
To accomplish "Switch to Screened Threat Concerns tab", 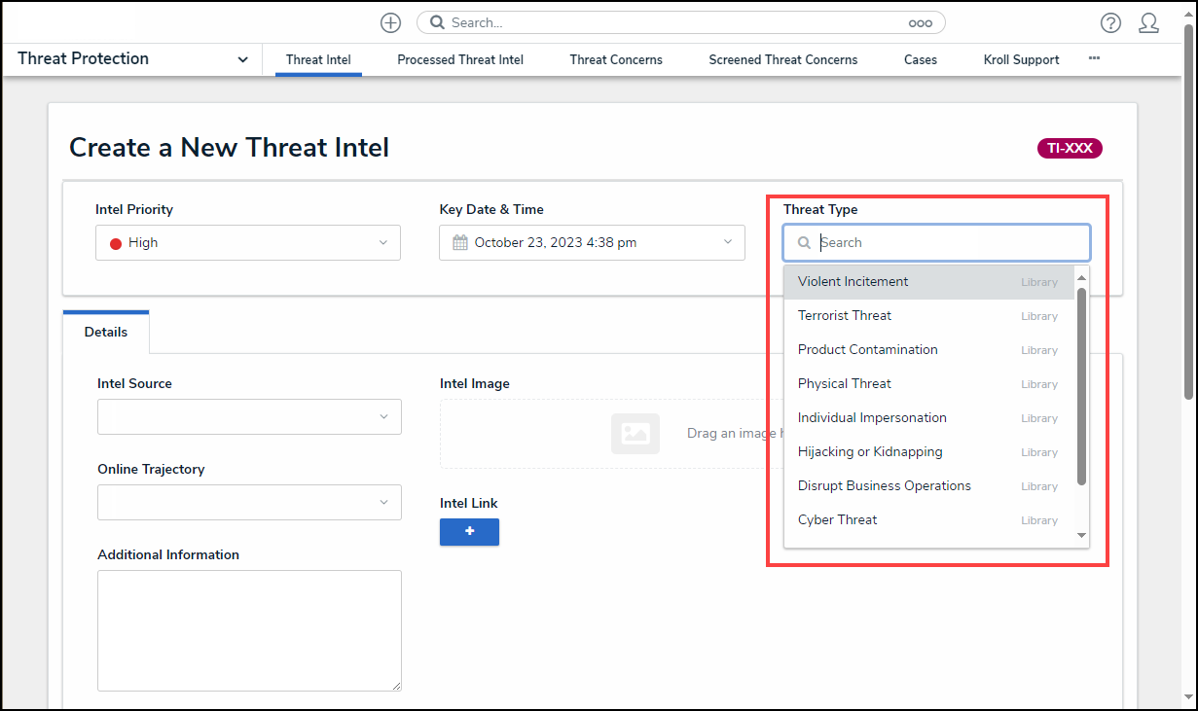I will pos(783,59).
